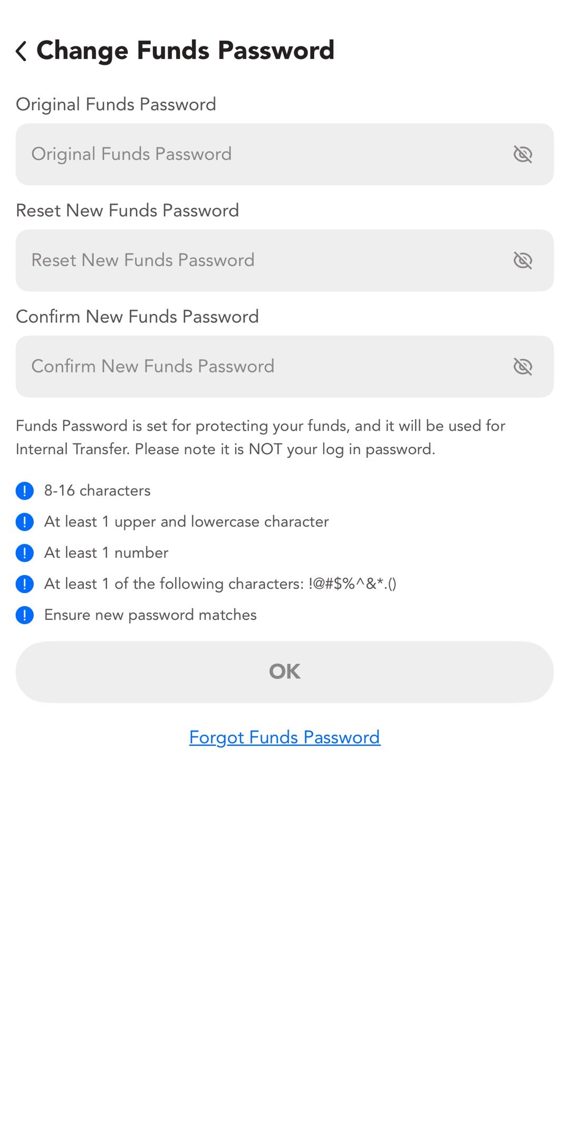
Task: Tap the Funds Password description paragraph
Action: click(261, 437)
